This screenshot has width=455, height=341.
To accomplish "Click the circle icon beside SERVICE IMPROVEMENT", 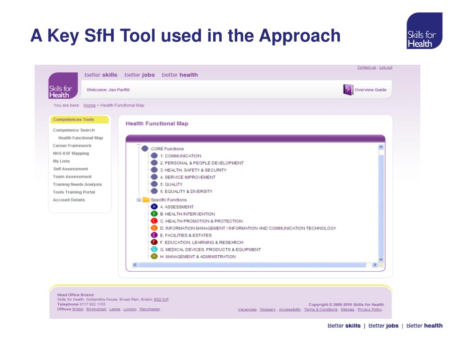I will pyautogui.click(x=154, y=177).
